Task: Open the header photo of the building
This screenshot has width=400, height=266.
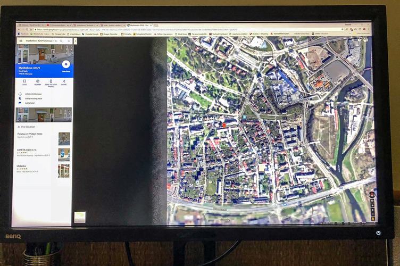Action: point(44,54)
